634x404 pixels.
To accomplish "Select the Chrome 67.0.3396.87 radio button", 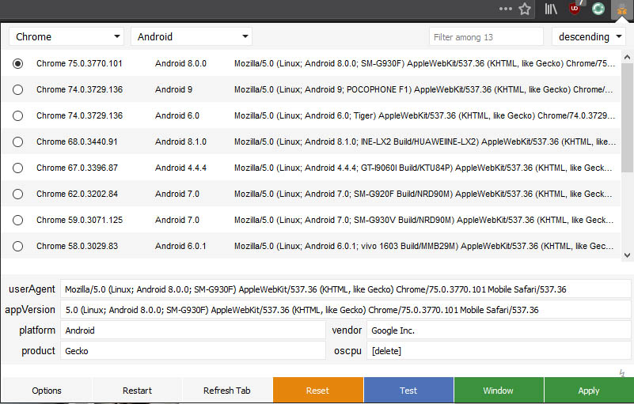I will click(x=17, y=168).
